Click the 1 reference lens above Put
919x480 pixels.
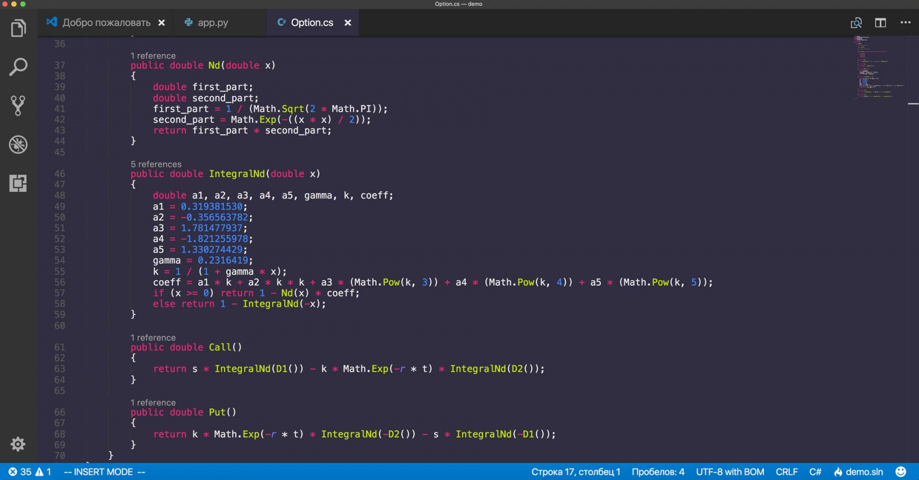pos(153,403)
